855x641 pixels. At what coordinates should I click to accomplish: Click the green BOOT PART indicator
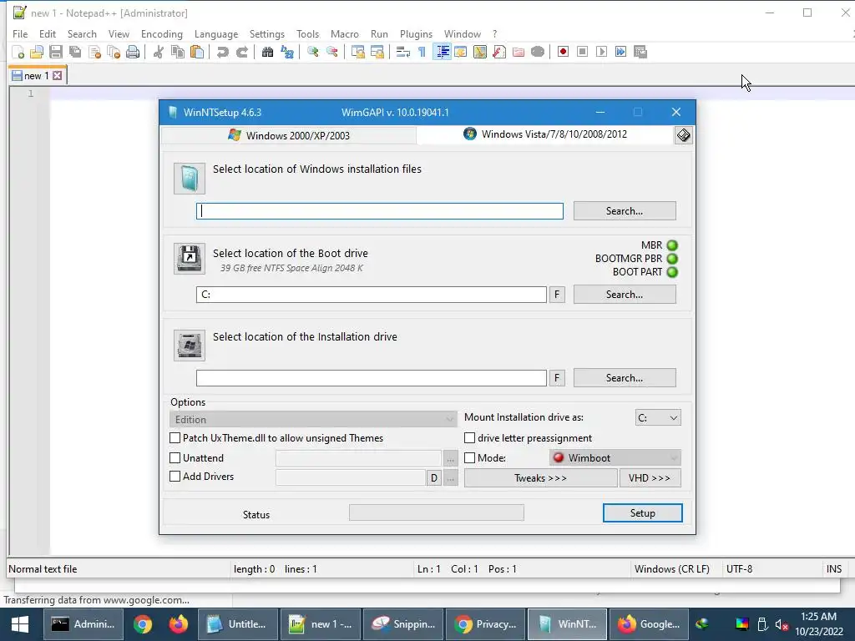tap(672, 272)
